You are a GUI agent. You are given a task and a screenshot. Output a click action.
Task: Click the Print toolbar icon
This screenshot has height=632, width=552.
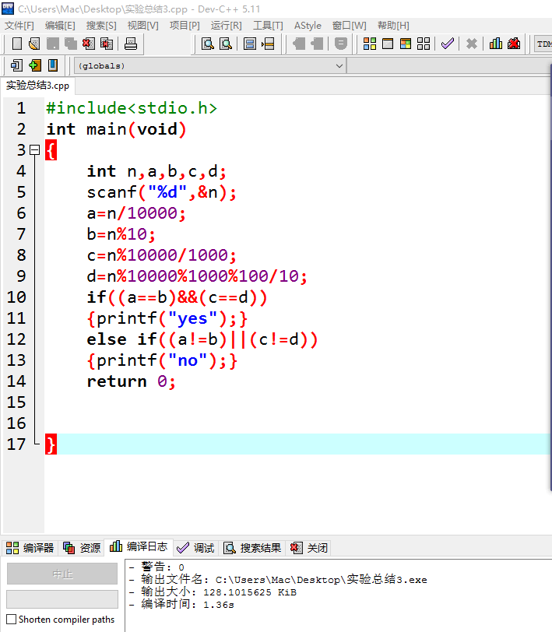(x=131, y=44)
